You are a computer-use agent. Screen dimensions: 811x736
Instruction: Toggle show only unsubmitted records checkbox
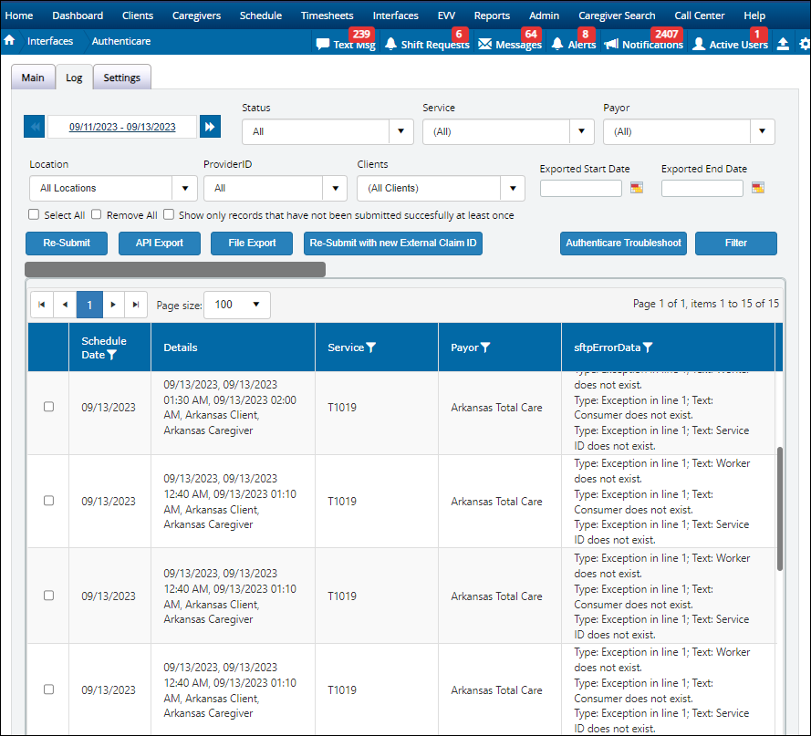coord(169,214)
